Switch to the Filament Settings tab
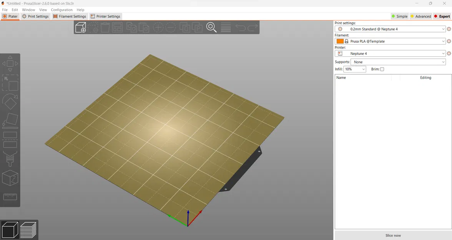Image resolution: width=452 pixels, height=240 pixels. point(70,16)
